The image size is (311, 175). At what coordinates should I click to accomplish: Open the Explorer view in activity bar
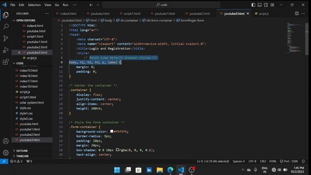pos(5,15)
